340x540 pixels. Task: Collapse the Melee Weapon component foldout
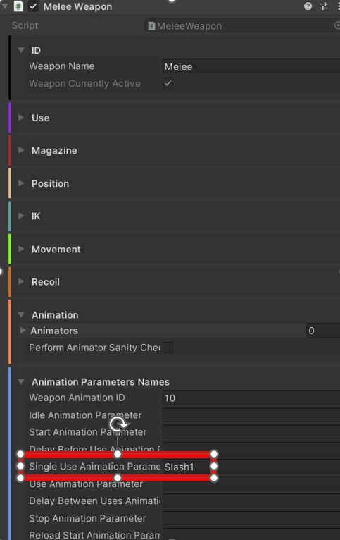pos(5,6)
